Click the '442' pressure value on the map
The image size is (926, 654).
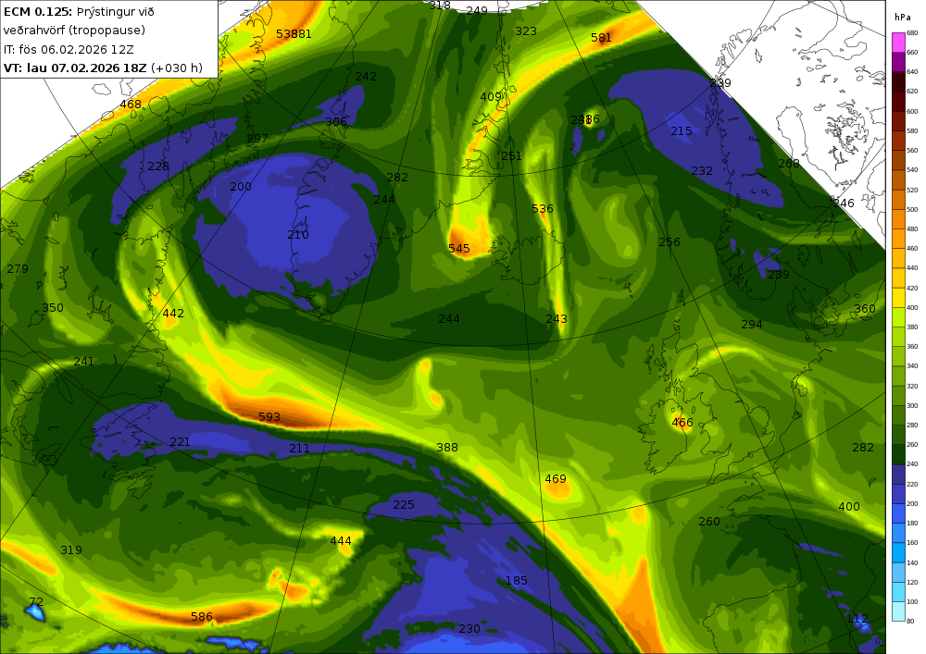(173, 314)
